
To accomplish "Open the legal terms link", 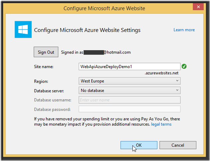I will (x=161, y=124).
